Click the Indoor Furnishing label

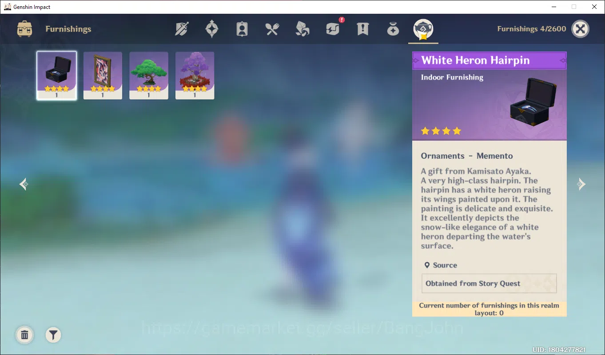click(452, 77)
